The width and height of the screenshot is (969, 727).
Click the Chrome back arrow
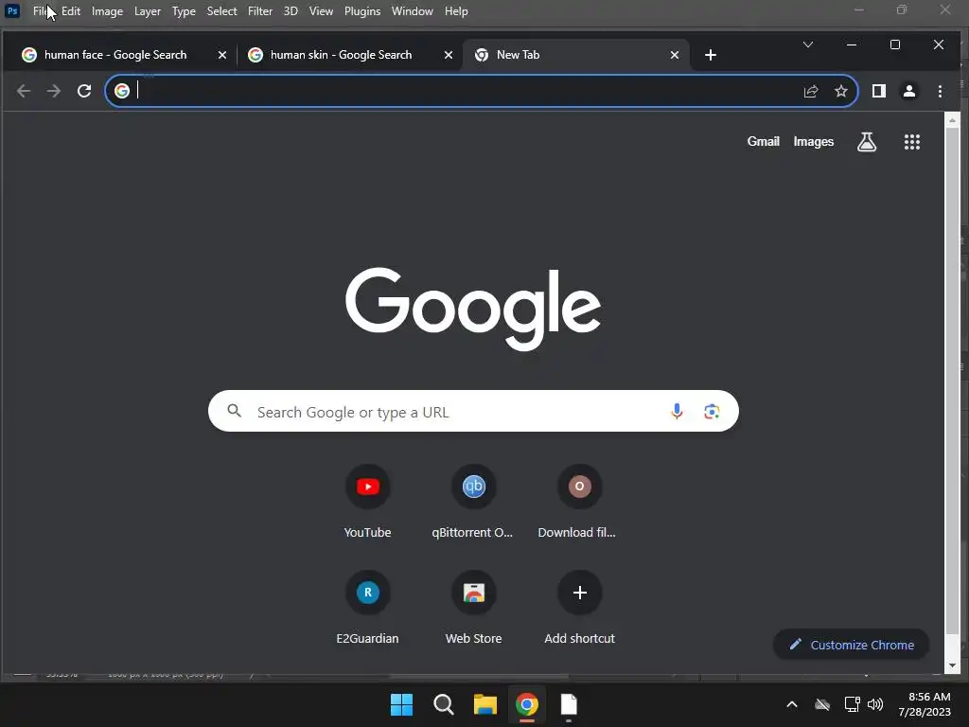coord(24,92)
